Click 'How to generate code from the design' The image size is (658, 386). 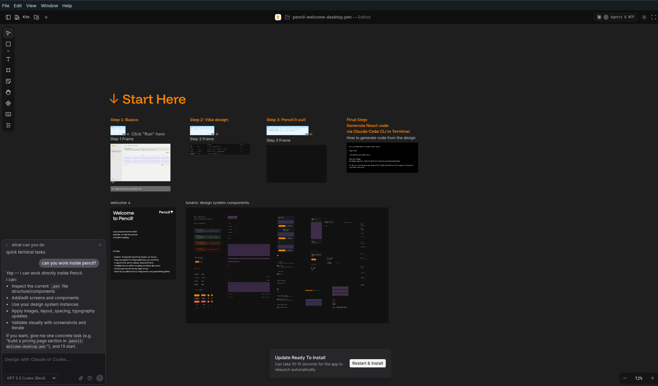coord(381,138)
